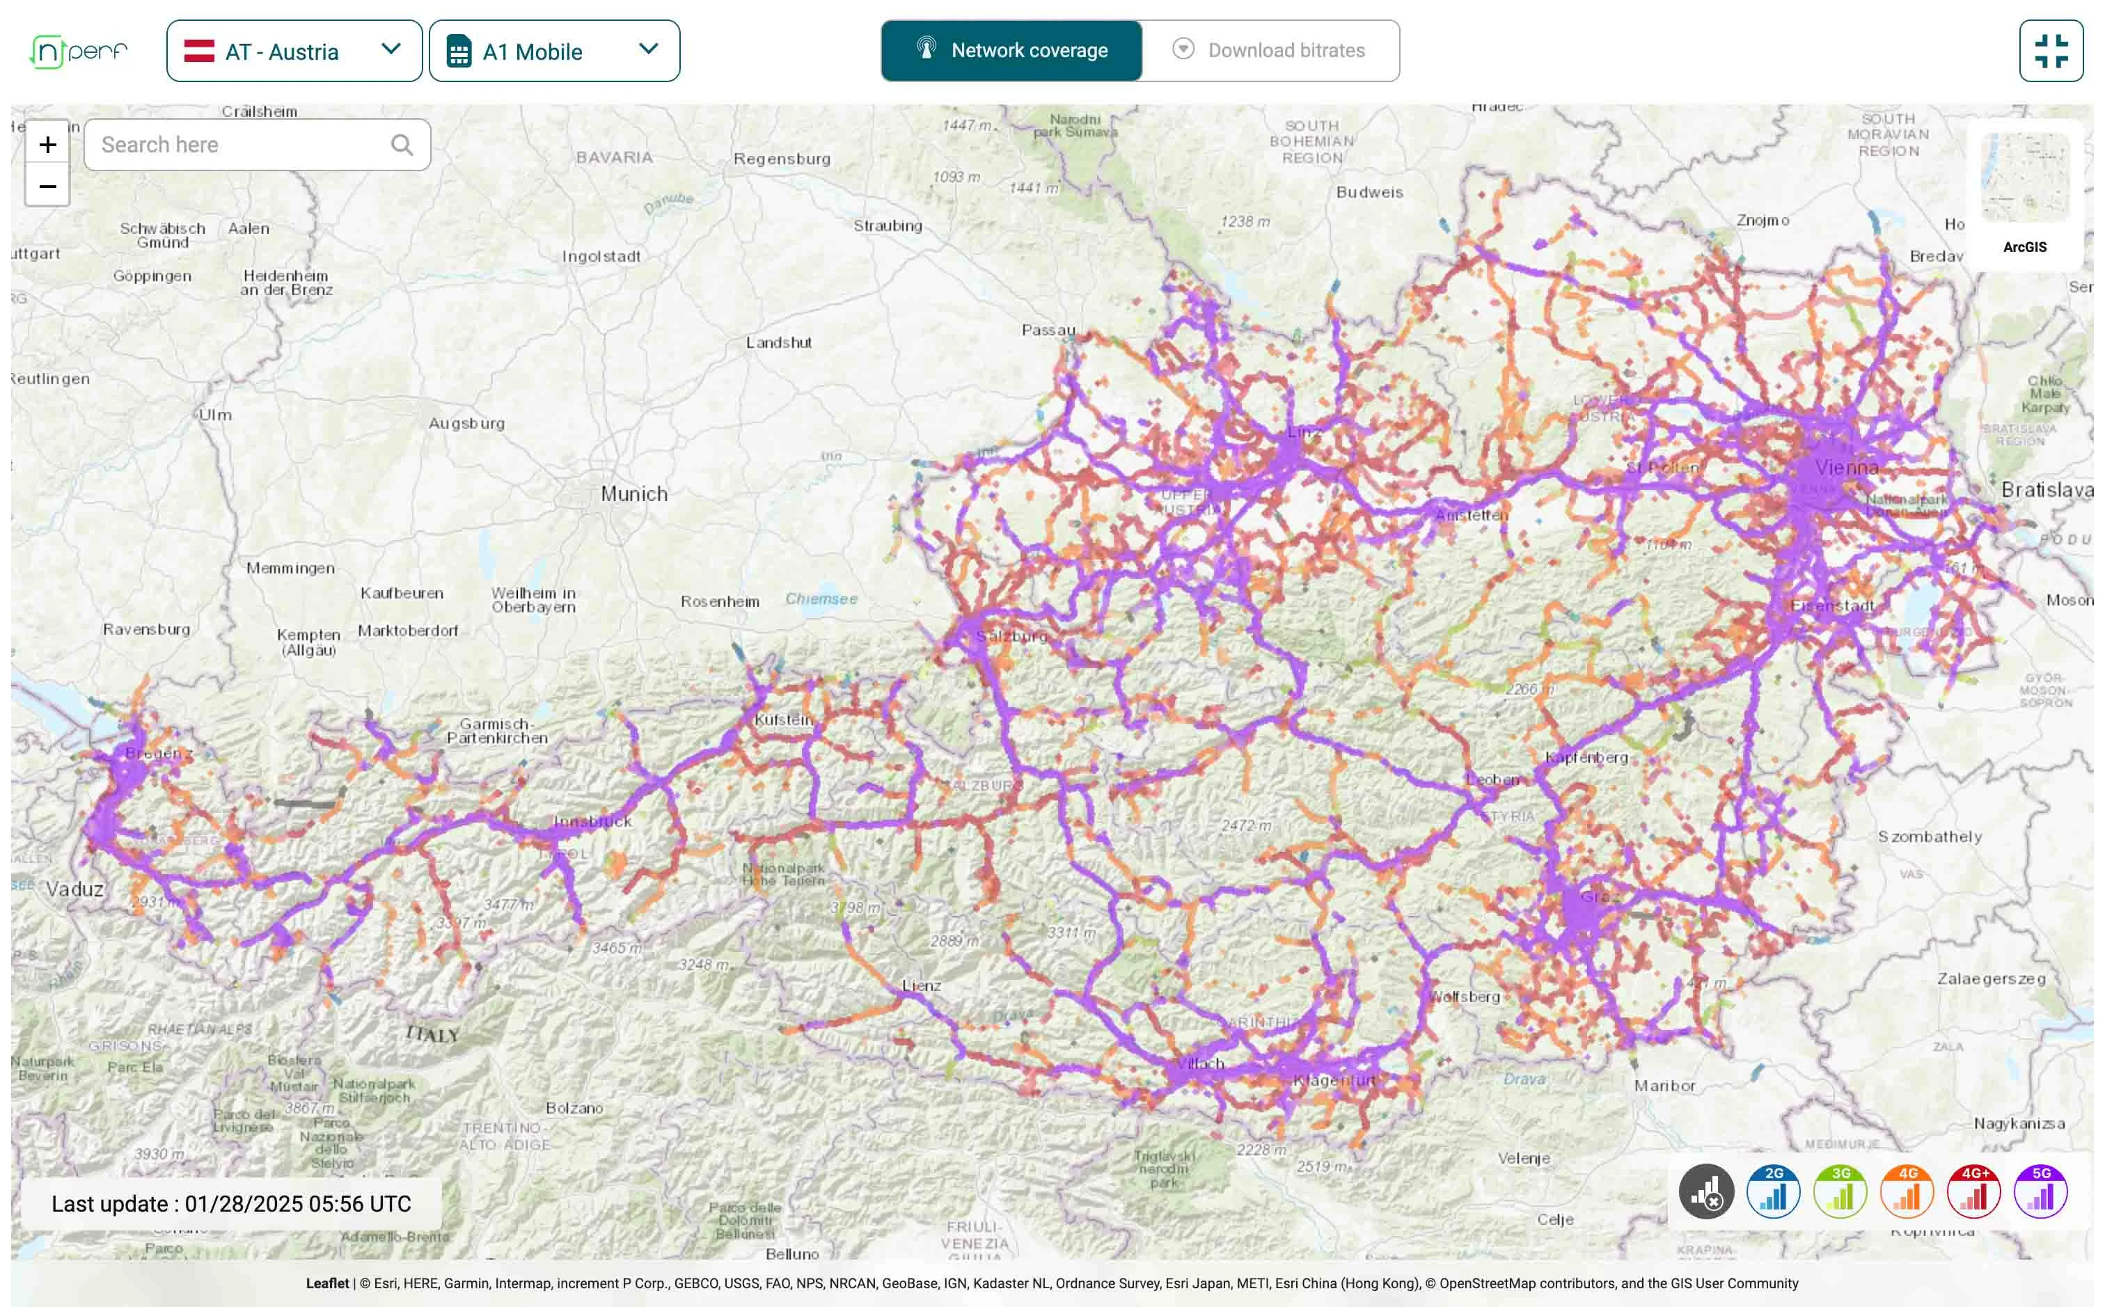Click the Munich label on the map
This screenshot has width=2105, height=1307.
coord(635,493)
